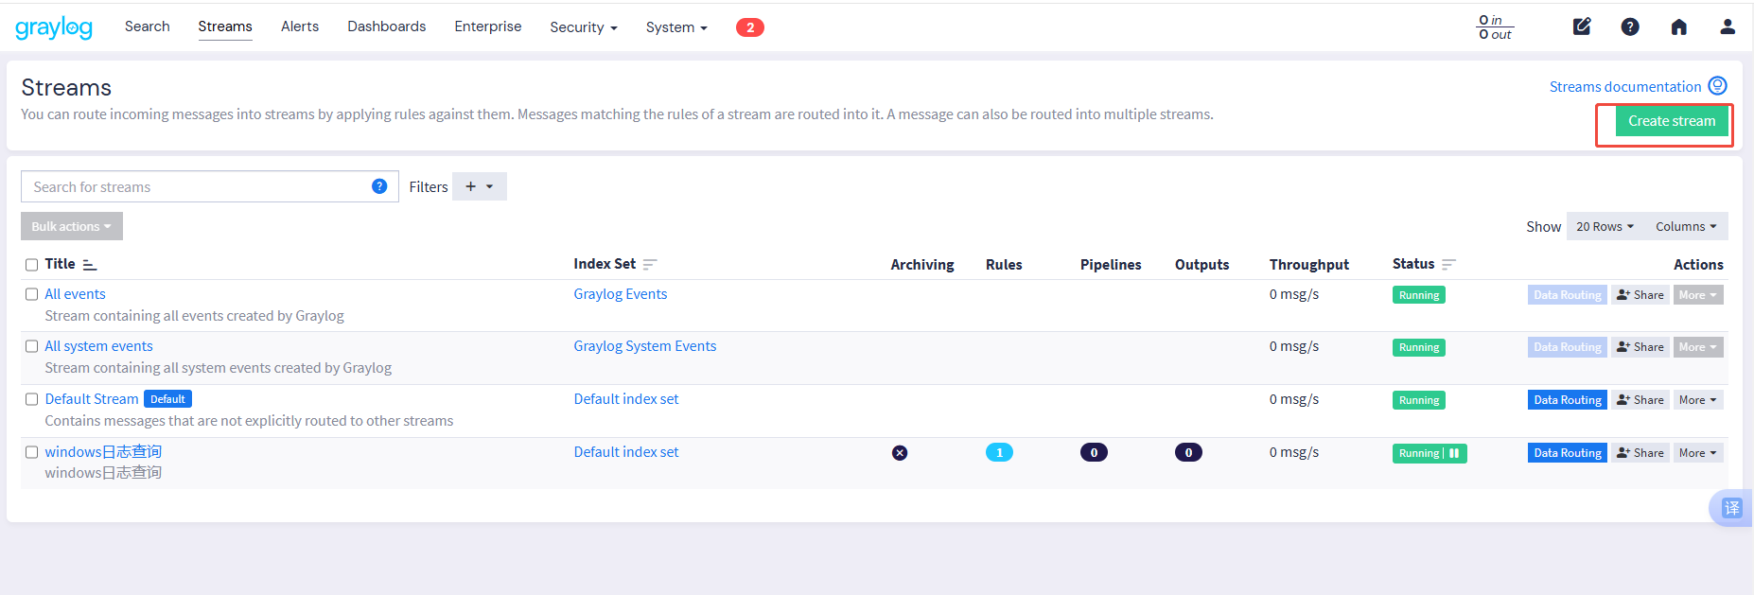Click Running status of All events
Viewport: 1754px width, 595px height.
click(x=1419, y=295)
